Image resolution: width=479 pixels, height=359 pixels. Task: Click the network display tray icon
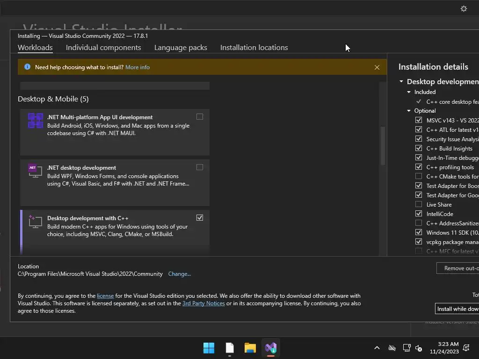[x=406, y=348]
